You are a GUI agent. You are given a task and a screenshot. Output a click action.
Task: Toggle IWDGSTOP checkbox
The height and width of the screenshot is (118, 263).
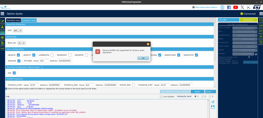196,55
